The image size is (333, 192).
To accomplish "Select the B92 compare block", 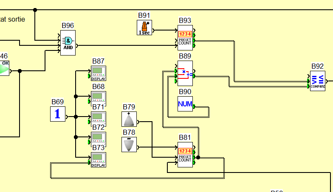I will coord(318,81).
